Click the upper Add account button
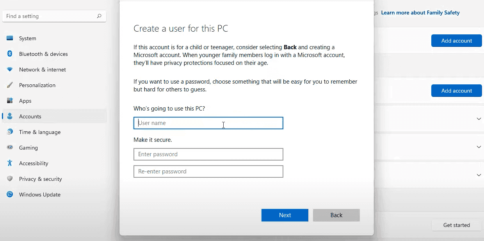The image size is (484, 241). (x=457, y=41)
